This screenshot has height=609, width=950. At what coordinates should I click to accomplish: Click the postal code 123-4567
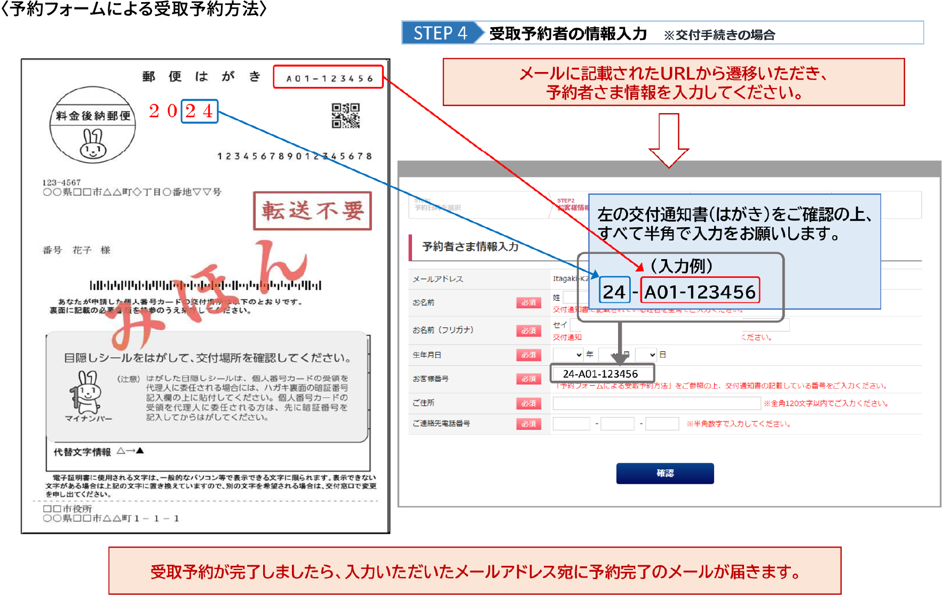61,182
